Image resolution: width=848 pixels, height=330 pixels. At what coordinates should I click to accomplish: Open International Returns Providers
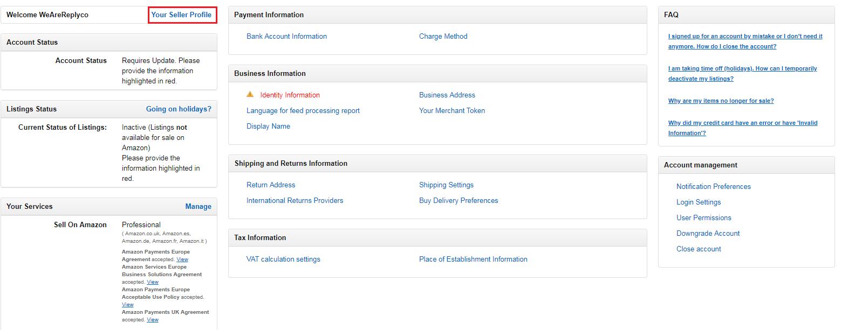295,201
